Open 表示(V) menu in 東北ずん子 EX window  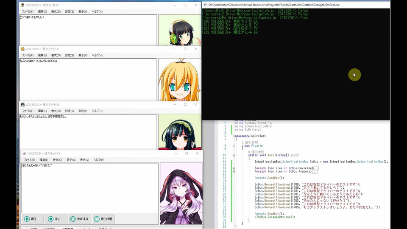[83, 111]
